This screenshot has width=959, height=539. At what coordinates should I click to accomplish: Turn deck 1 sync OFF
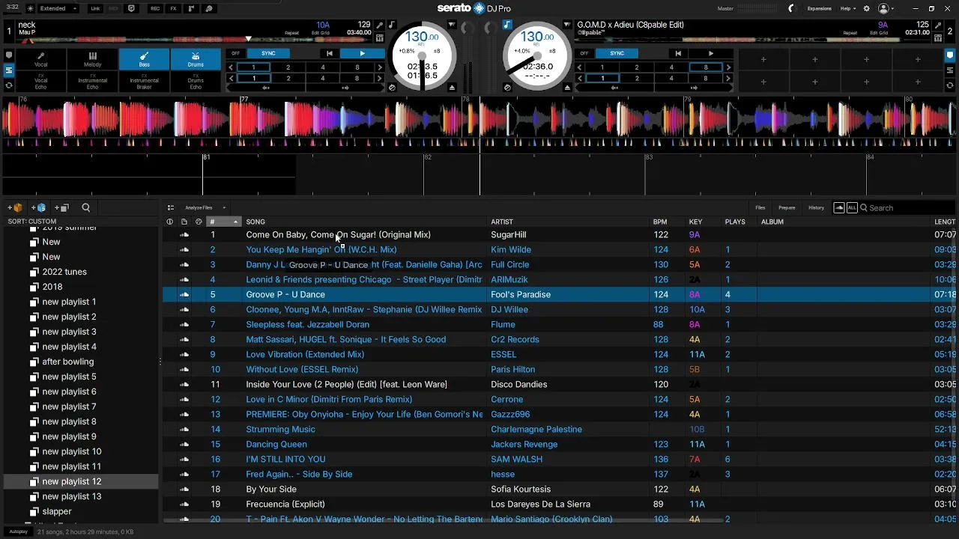click(x=235, y=53)
